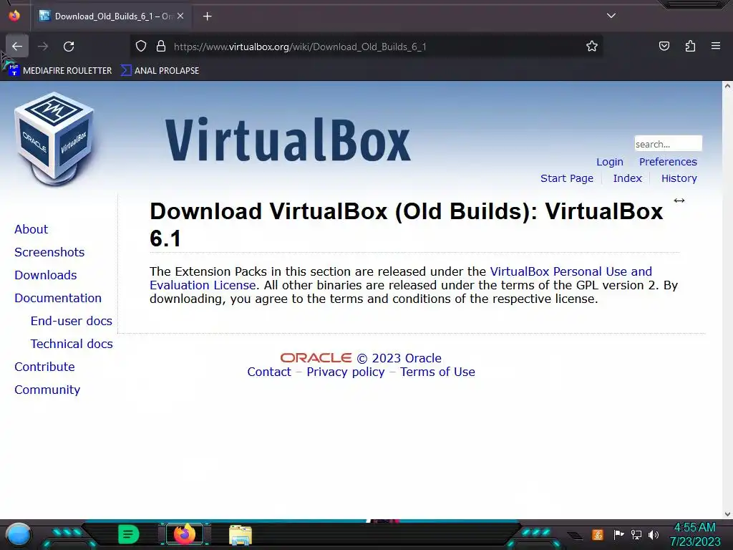Open a new tab with plus button

tap(208, 16)
